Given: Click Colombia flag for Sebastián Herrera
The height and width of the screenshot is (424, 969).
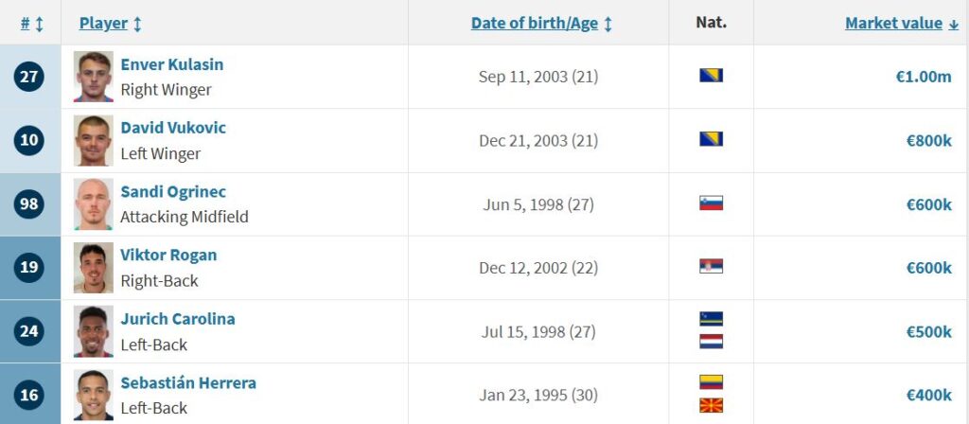Looking at the screenshot, I should [711, 382].
